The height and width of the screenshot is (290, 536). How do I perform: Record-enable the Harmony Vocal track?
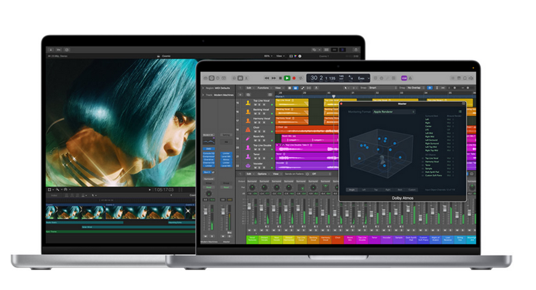[x=264, y=122]
